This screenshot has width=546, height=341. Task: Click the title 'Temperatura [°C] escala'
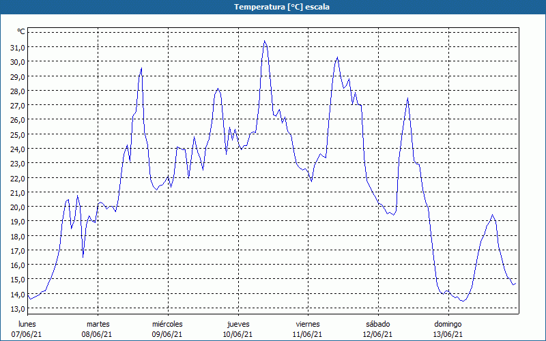click(x=282, y=7)
